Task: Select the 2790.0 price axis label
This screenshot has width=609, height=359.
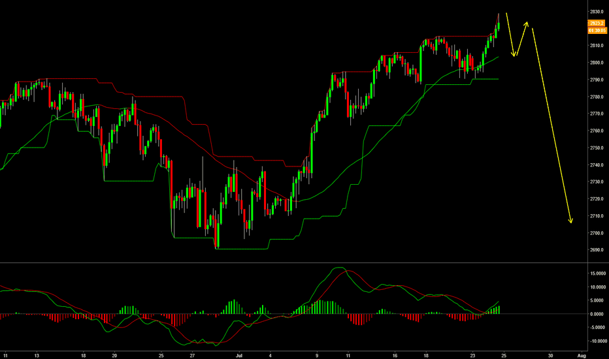Action: 597,80
